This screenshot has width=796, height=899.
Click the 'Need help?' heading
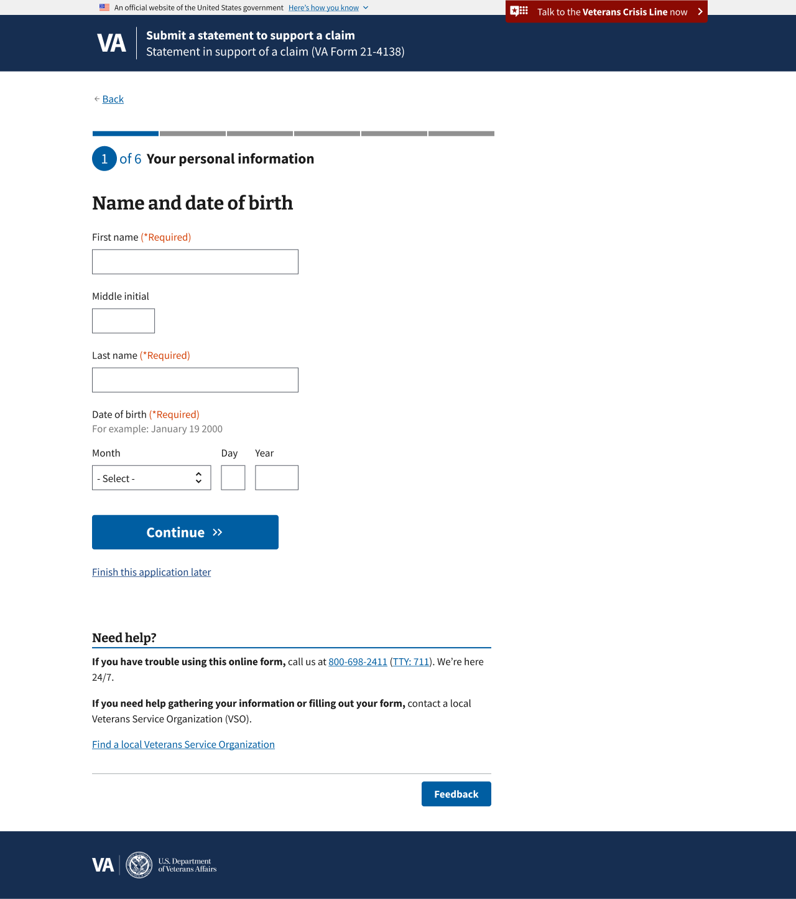(x=124, y=638)
